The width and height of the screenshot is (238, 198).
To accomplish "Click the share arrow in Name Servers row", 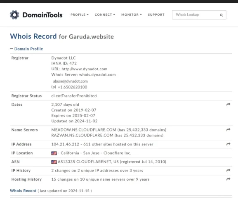I will coord(228,129).
